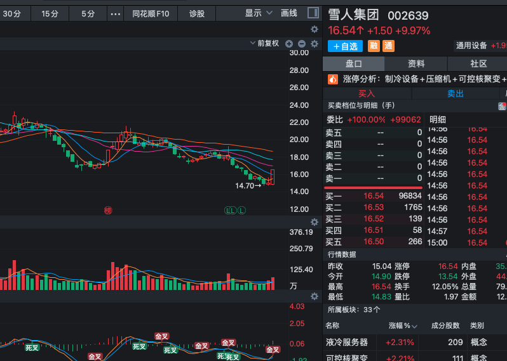The width and height of the screenshot is (507, 361).
Task: Toggle the side panel layout icon
Action: coord(313,13)
